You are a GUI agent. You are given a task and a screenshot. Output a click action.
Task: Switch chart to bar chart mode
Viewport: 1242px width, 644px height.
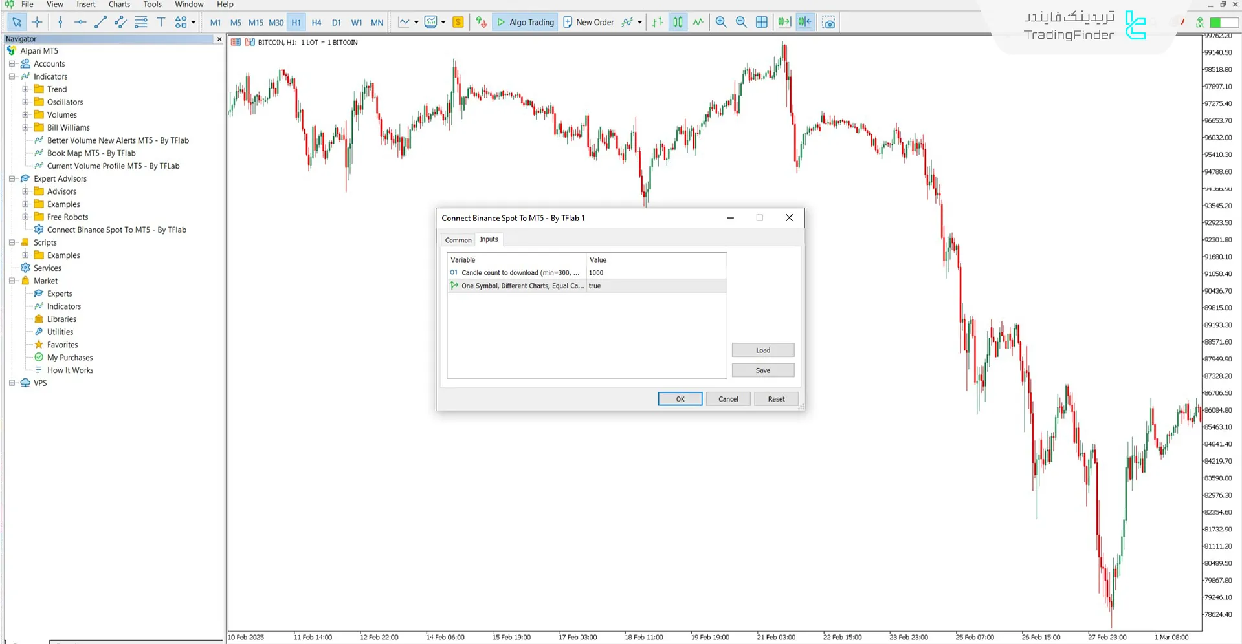point(658,22)
